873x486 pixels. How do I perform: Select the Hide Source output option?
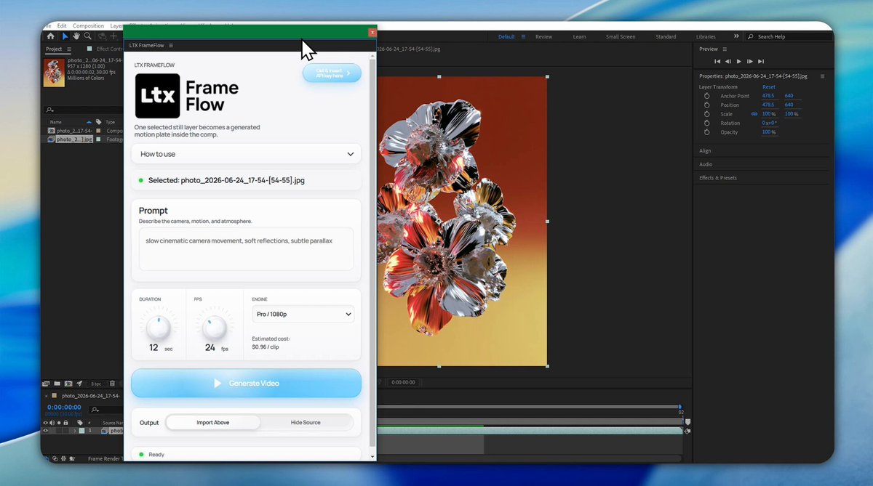306,422
